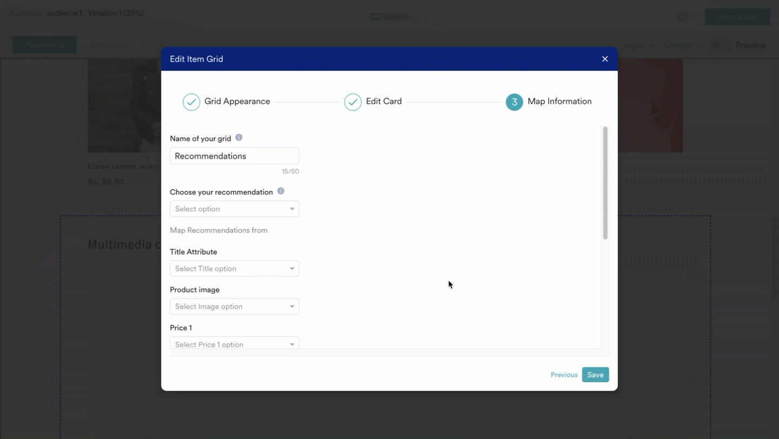
Task: Select the Personalize tab
Action: 45,45
